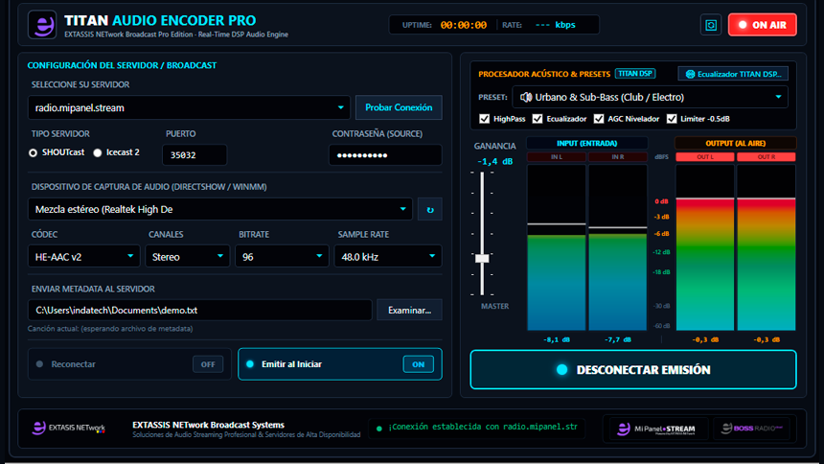Click the green connection status indicator dot
Viewport: 824px width, 464px height.
click(378, 429)
